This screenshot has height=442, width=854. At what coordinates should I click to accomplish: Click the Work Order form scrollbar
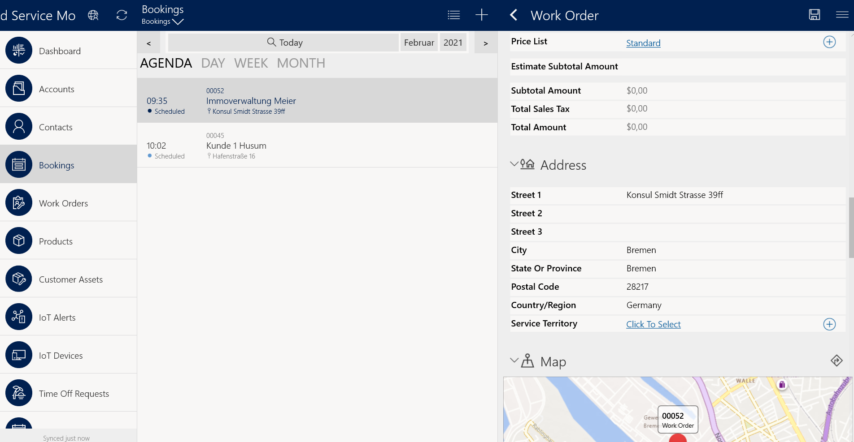tap(851, 227)
